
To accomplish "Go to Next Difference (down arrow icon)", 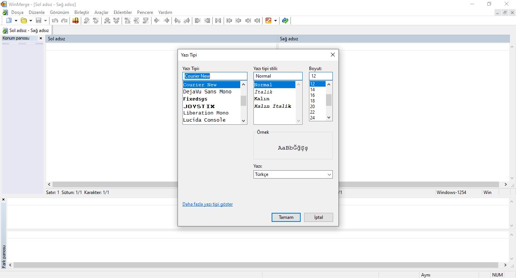I will point(87,21).
